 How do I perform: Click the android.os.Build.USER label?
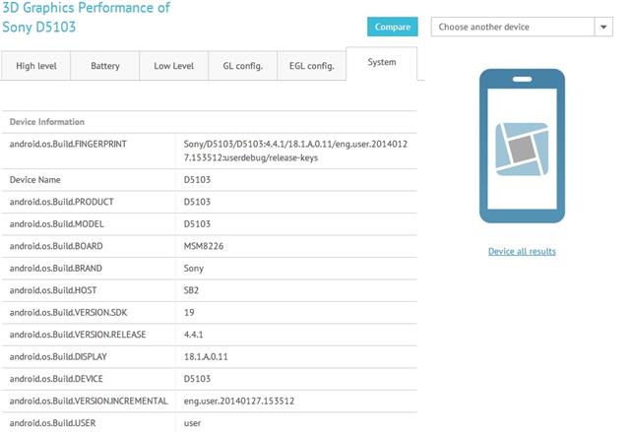point(52,423)
